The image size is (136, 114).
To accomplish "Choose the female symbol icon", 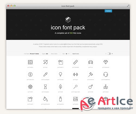I will click(60, 75).
